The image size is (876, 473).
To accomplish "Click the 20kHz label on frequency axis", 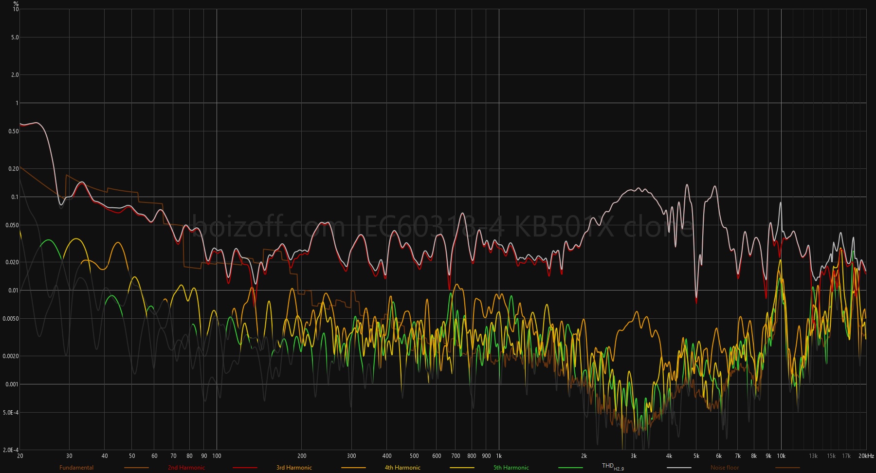I will point(866,456).
